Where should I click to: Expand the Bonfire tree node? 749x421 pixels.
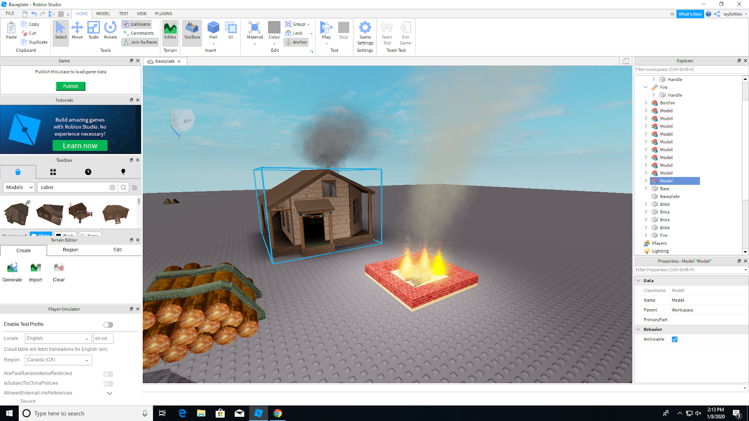[x=646, y=103]
